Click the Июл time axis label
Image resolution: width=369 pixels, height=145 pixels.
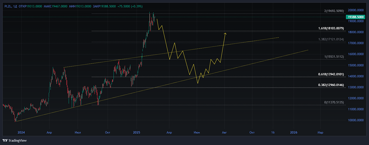(x=77, y=132)
